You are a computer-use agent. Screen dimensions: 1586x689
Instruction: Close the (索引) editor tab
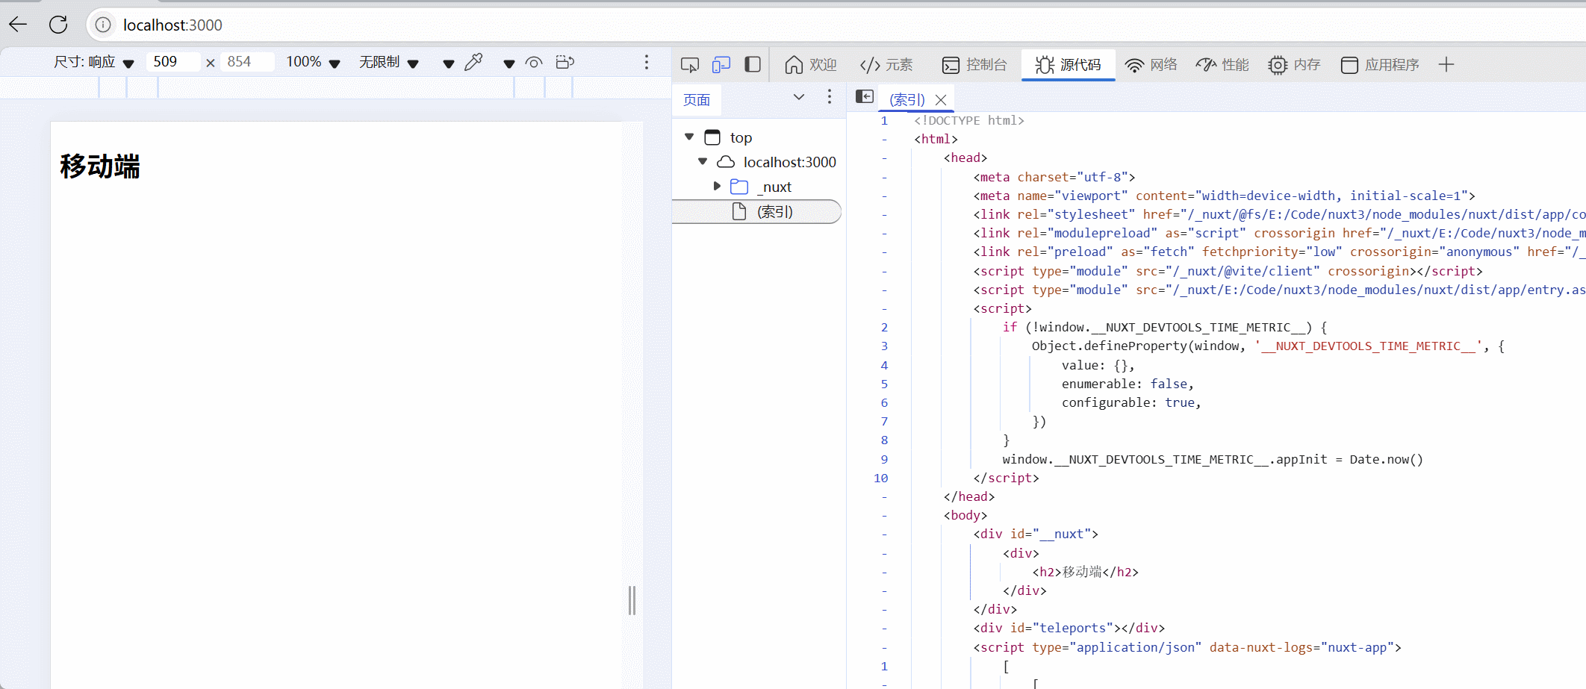tap(941, 99)
